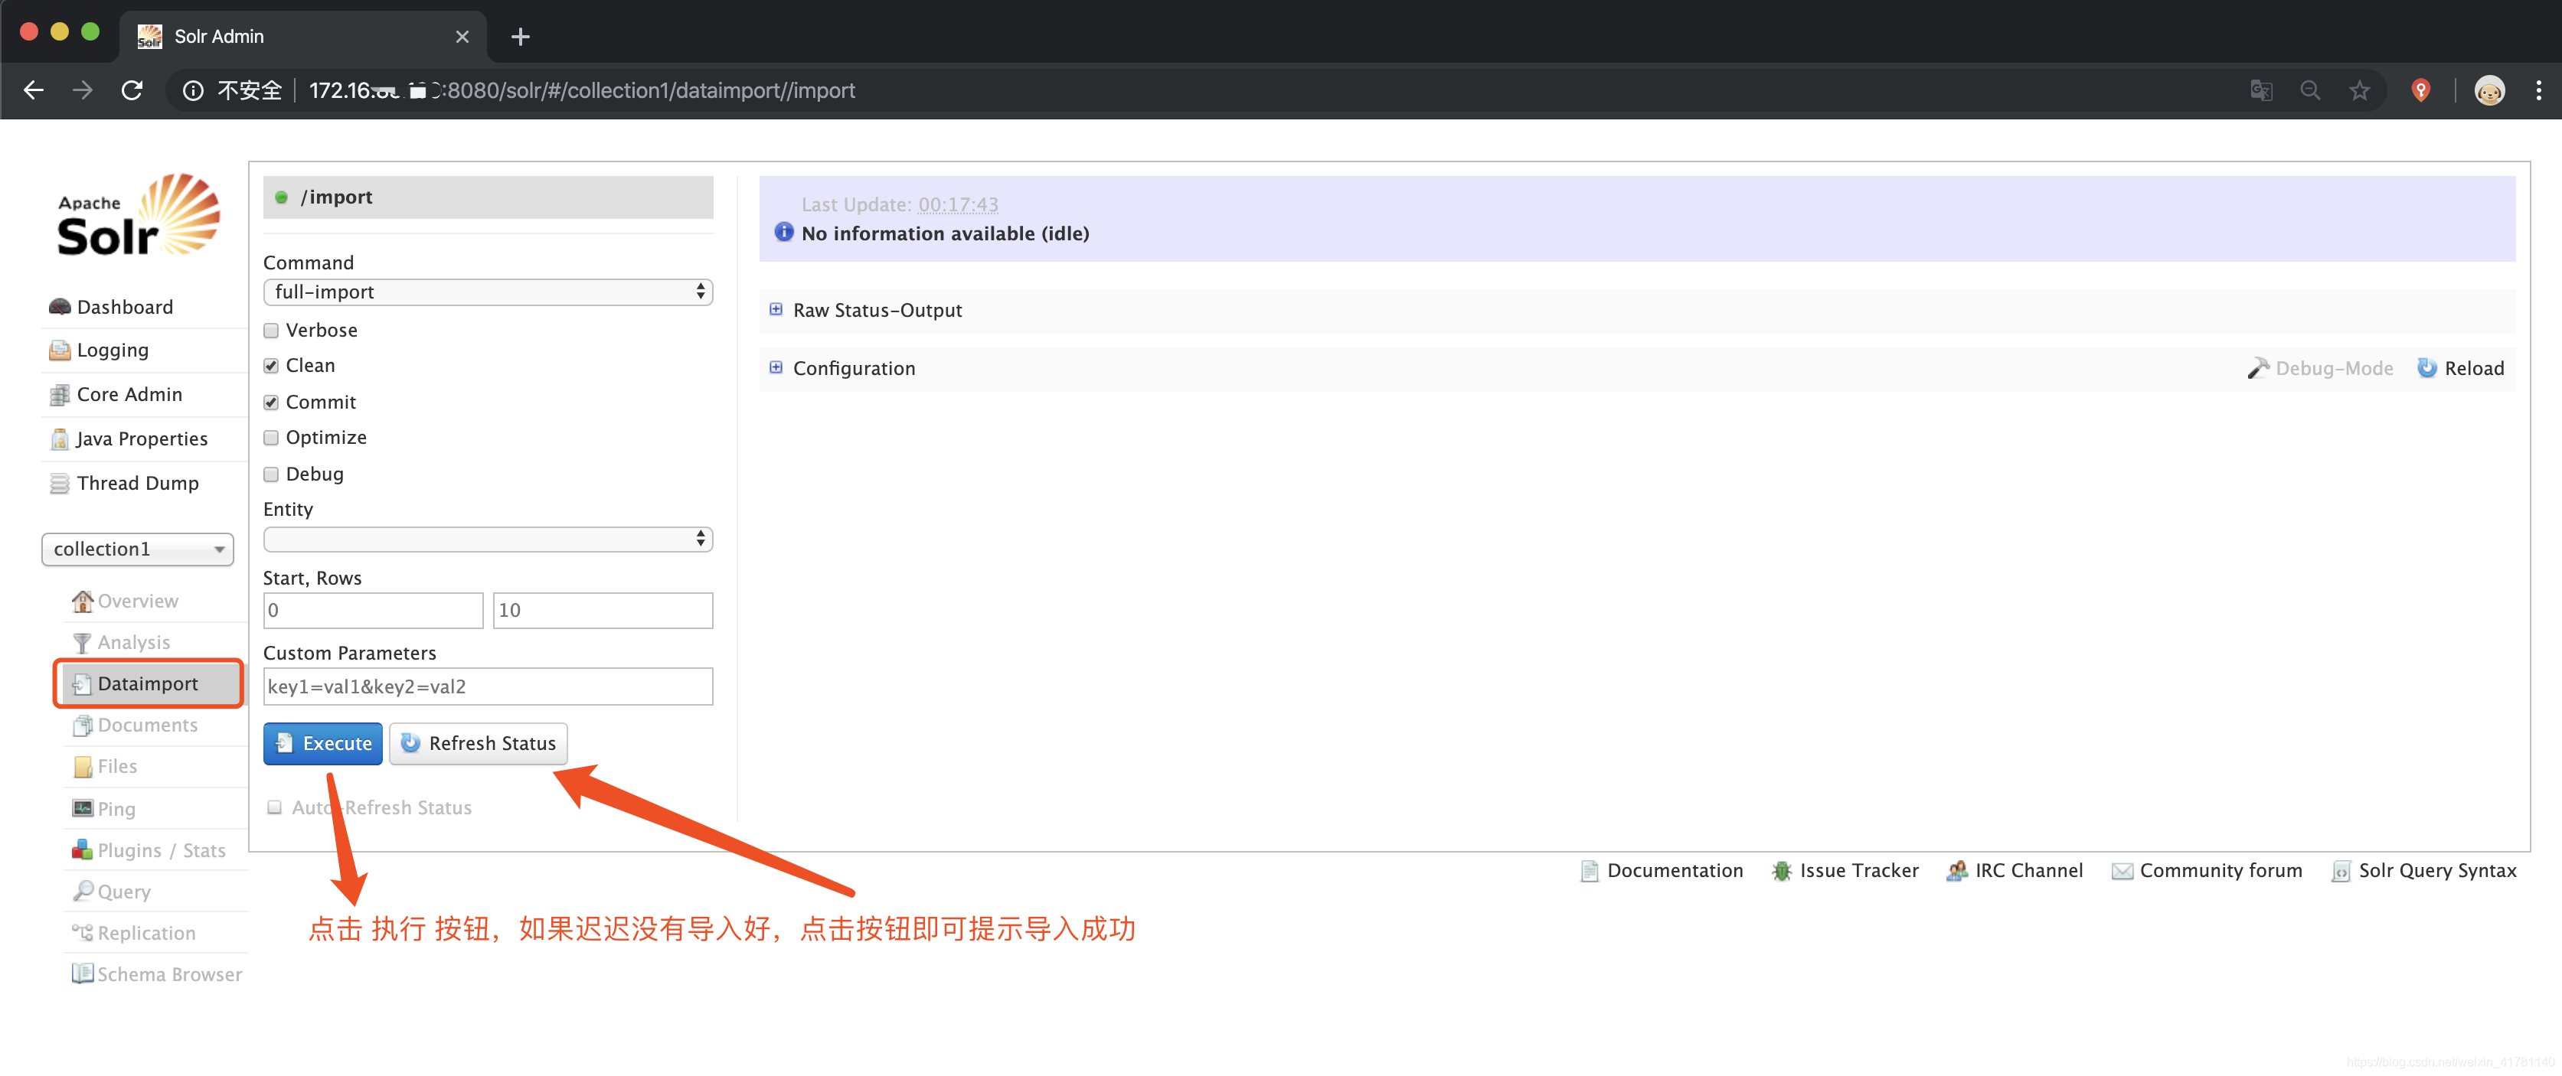This screenshot has height=1076, width=2562.
Task: Enable the Verbose checkbox
Action: (270, 331)
